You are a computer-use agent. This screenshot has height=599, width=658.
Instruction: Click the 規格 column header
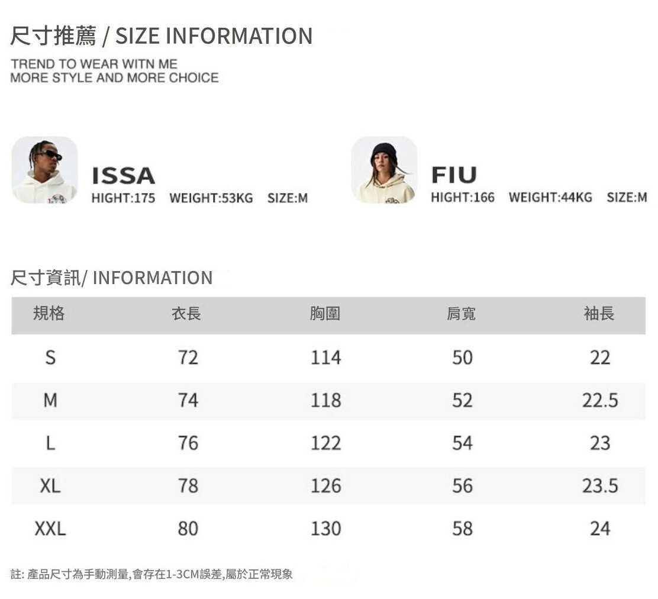click(x=49, y=314)
